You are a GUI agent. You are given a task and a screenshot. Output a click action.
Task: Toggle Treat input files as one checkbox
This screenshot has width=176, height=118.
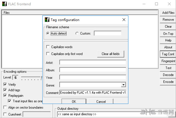pyautogui.click(x=9, y=101)
